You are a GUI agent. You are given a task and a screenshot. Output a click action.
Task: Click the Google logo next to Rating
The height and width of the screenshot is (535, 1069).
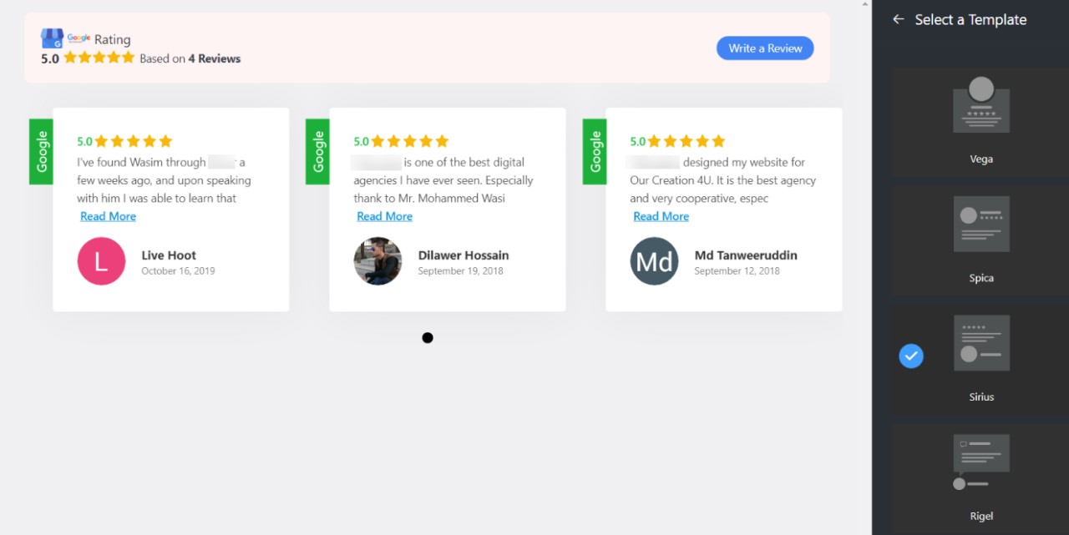79,38
